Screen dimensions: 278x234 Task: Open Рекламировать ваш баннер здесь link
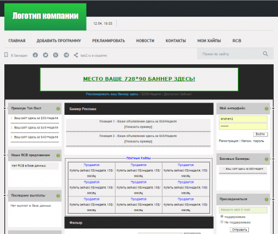pyautogui.click(x=112, y=94)
